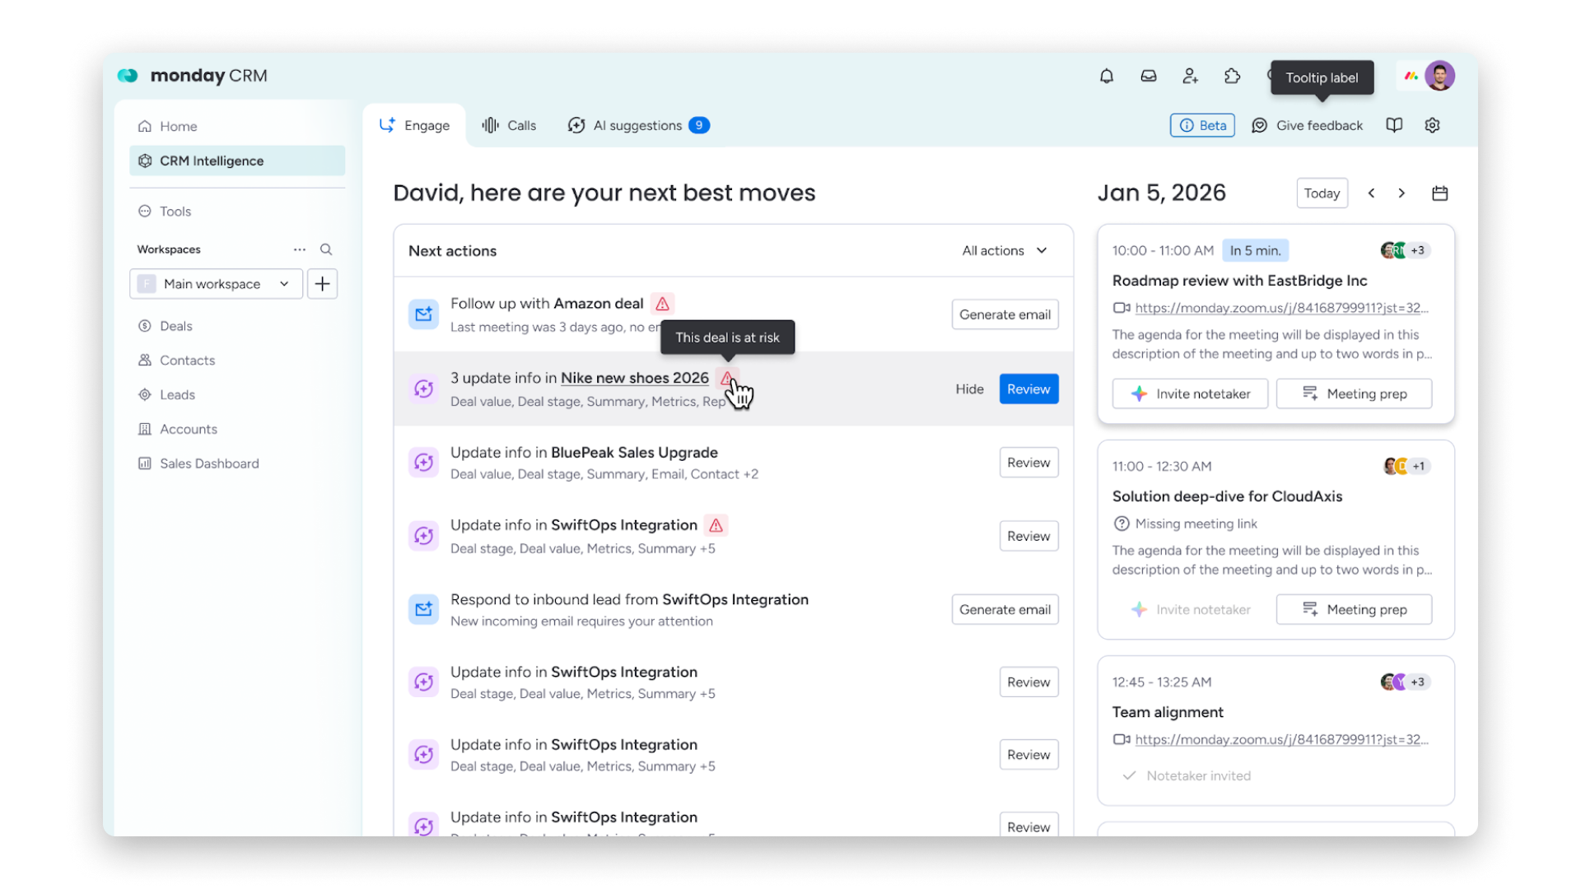This screenshot has height=889, width=1581.
Task: Select CRM Intelligence in the sidebar
Action: tap(237, 161)
